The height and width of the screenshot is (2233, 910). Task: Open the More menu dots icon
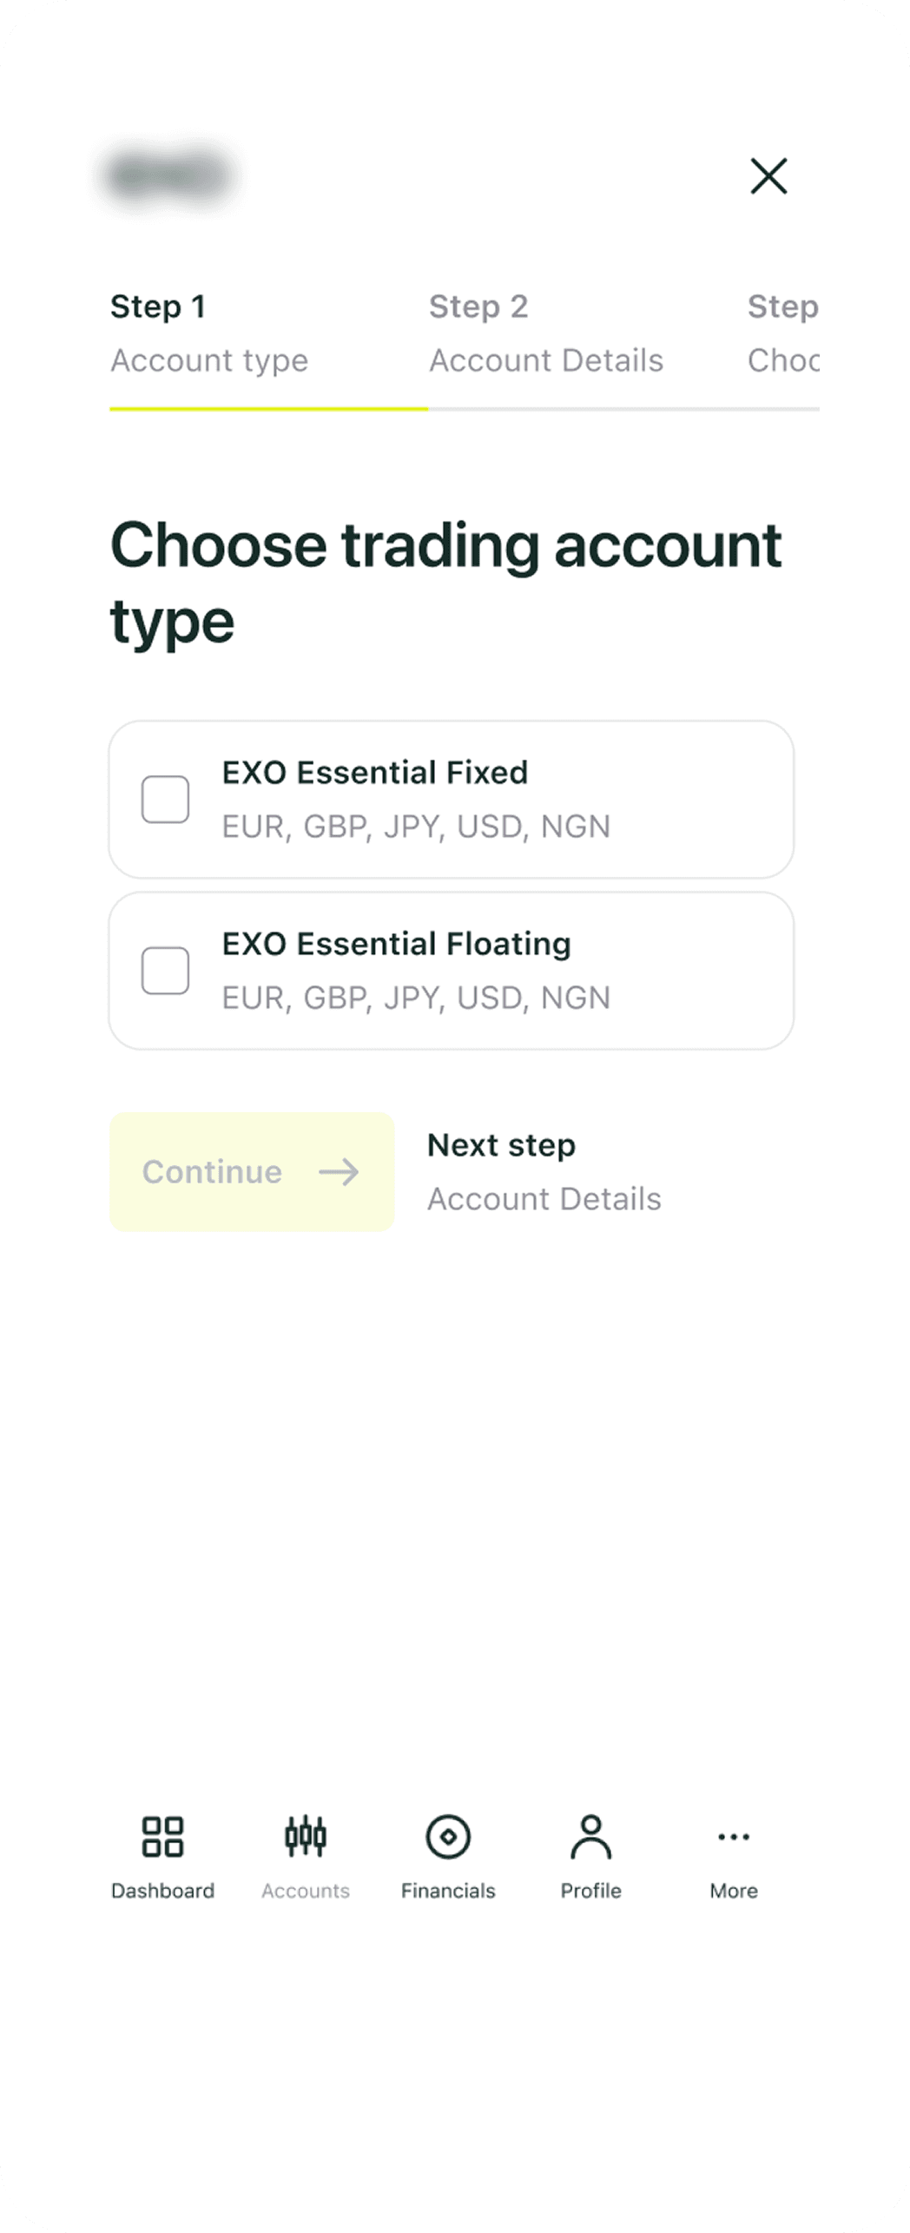[734, 1836]
